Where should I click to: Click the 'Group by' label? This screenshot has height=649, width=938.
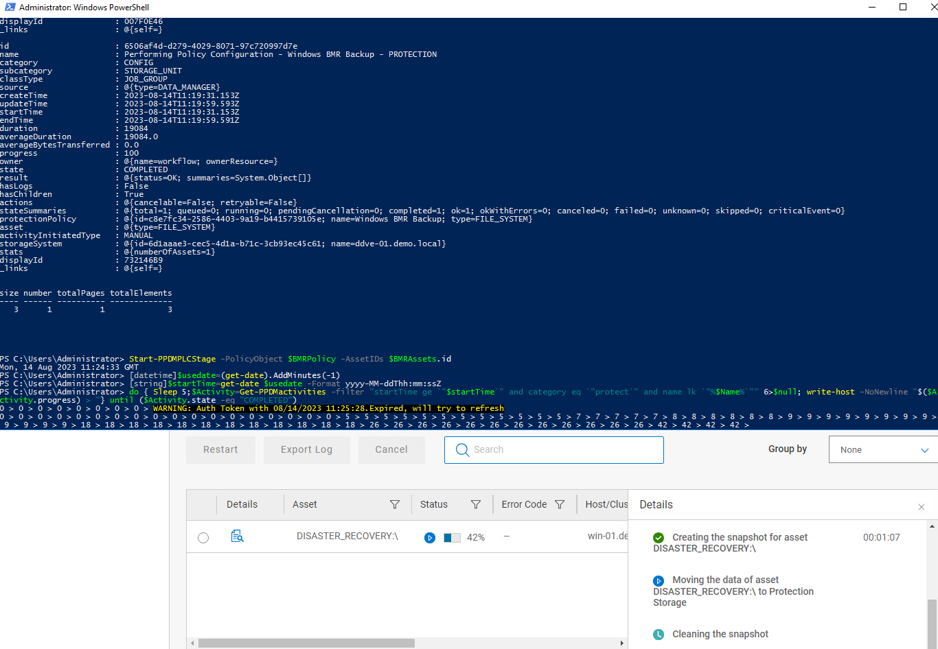(788, 449)
